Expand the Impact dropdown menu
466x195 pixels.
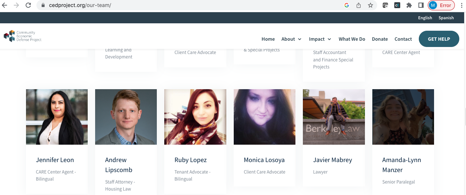click(320, 39)
